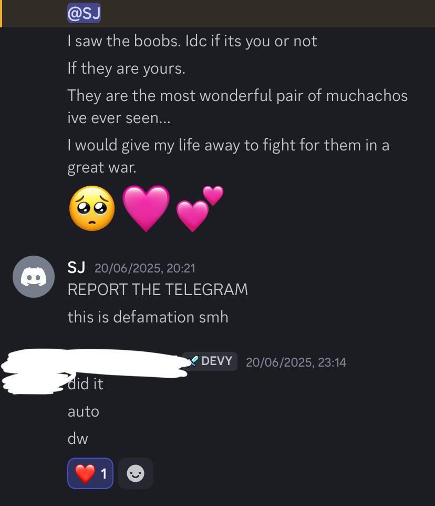Click the SJ username above message

(x=76, y=268)
